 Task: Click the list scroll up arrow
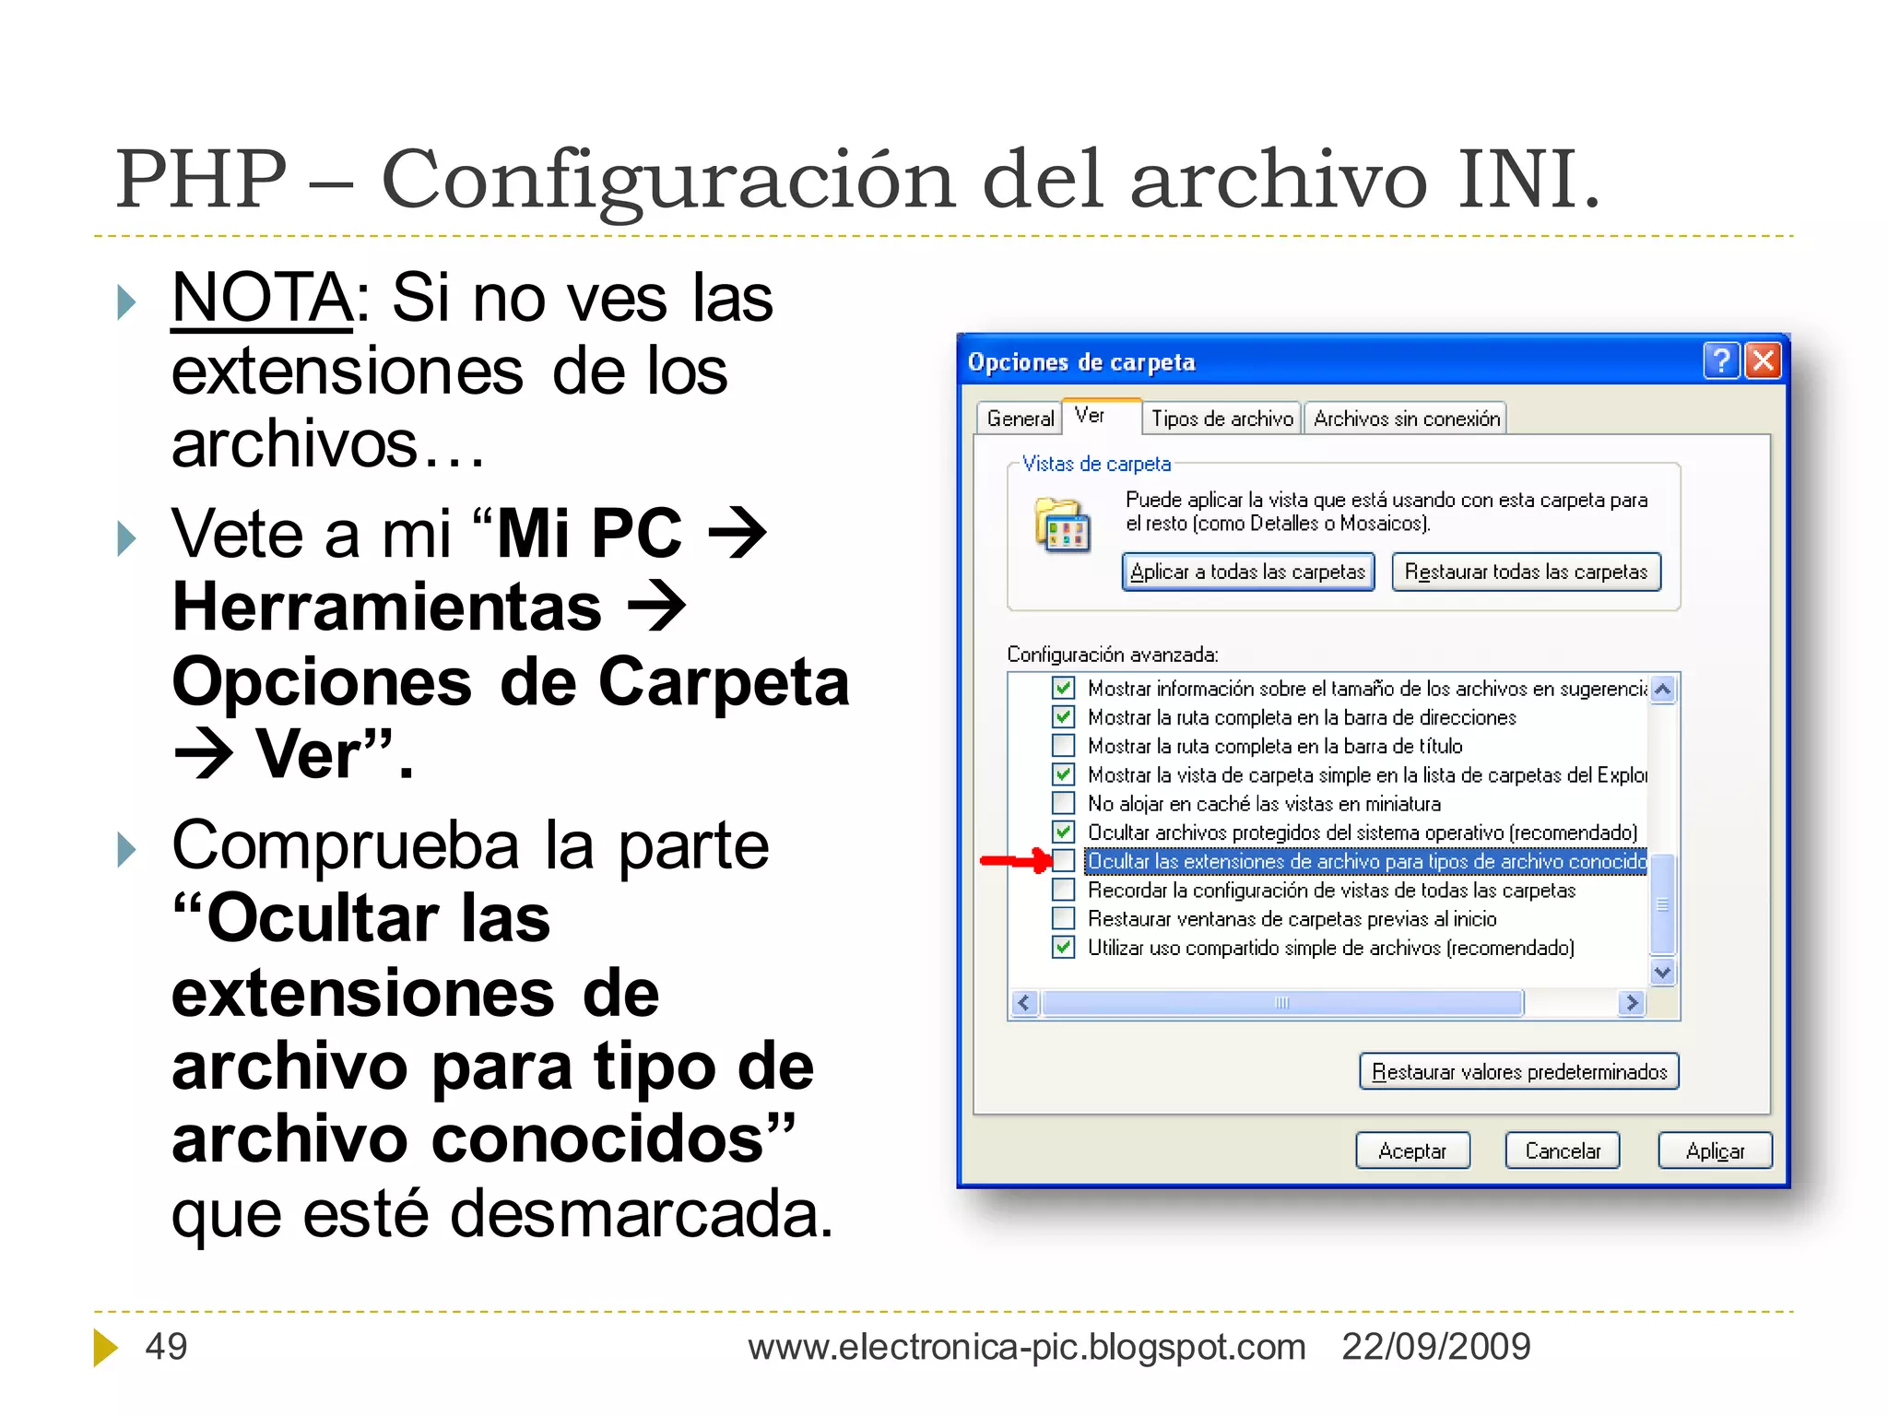1662,690
